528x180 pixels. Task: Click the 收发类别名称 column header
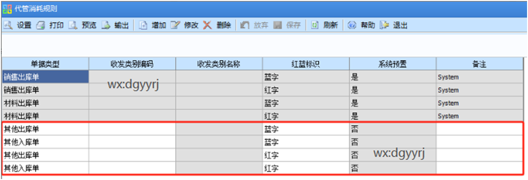click(x=219, y=64)
